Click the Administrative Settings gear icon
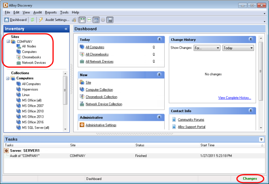Viewport: 269px width, 184px height. pyautogui.click(x=82, y=125)
